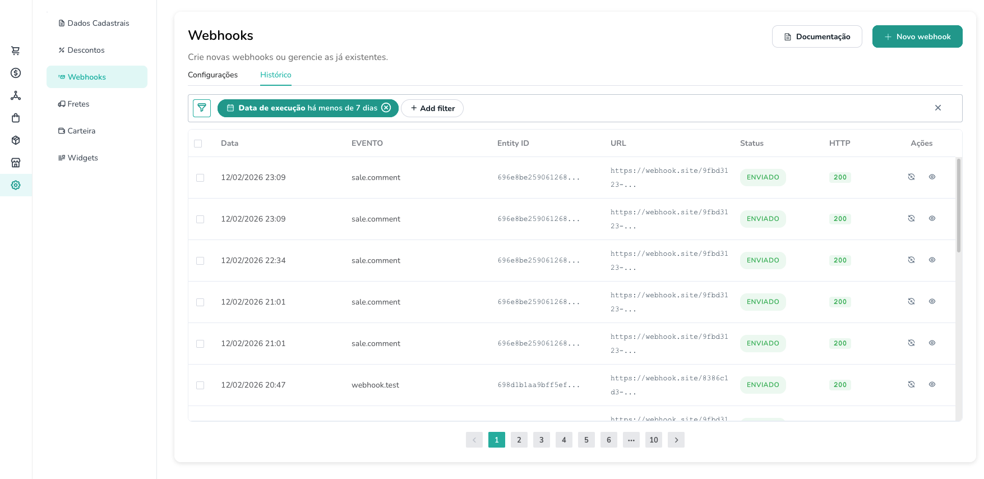
Task: Open Fretes in the settings menu
Action: click(78, 104)
